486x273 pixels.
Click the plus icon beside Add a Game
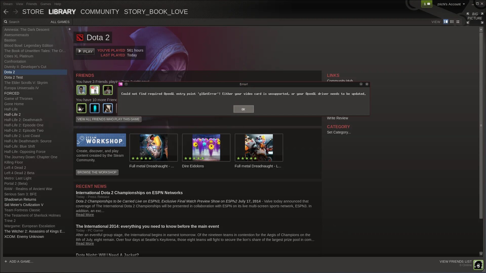click(x=6, y=261)
